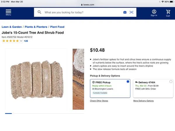This screenshot has width=175, height=131.
Task: Tap the second product image thumbnail
Action: [x=78, y=79]
